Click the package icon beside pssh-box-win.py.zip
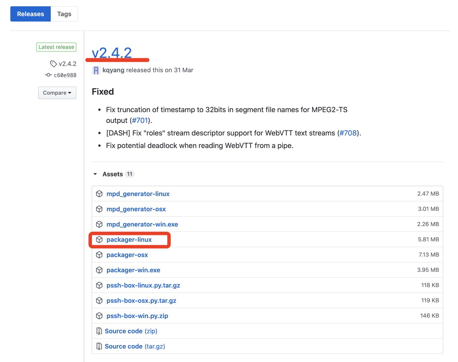Viewport: 458px width, 362px height. click(x=99, y=316)
